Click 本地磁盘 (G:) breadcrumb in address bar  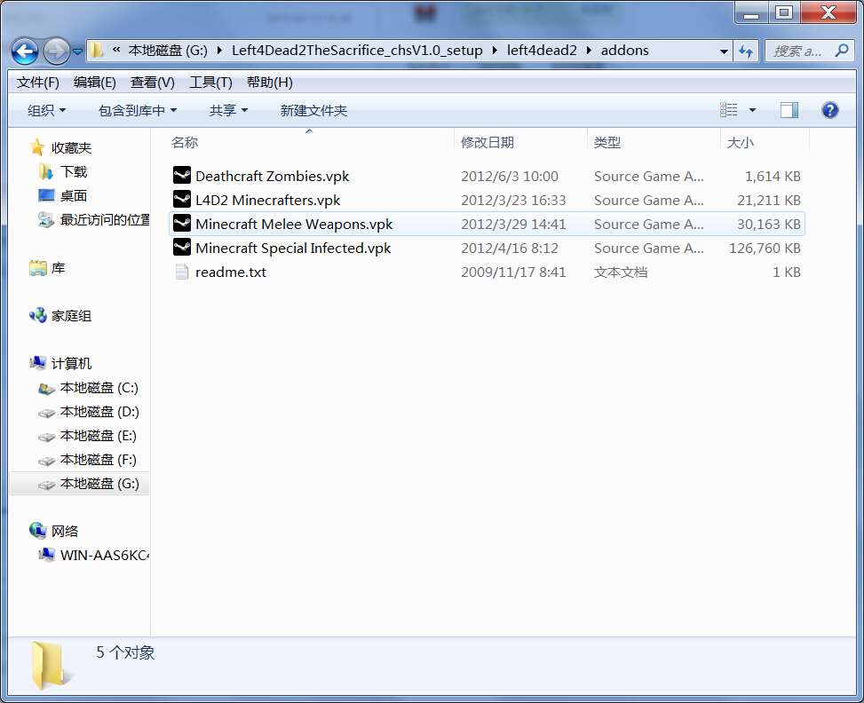(168, 51)
